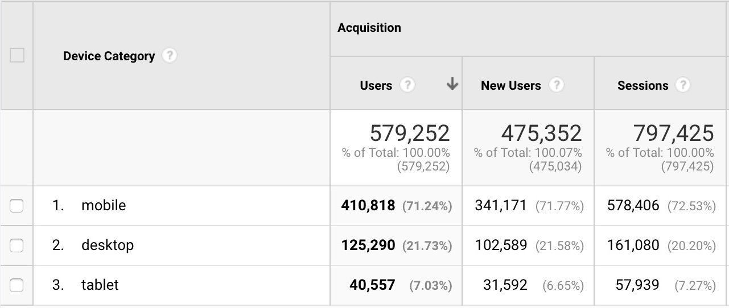
Task: Check the mobile row checkbox
Action: 17,205
